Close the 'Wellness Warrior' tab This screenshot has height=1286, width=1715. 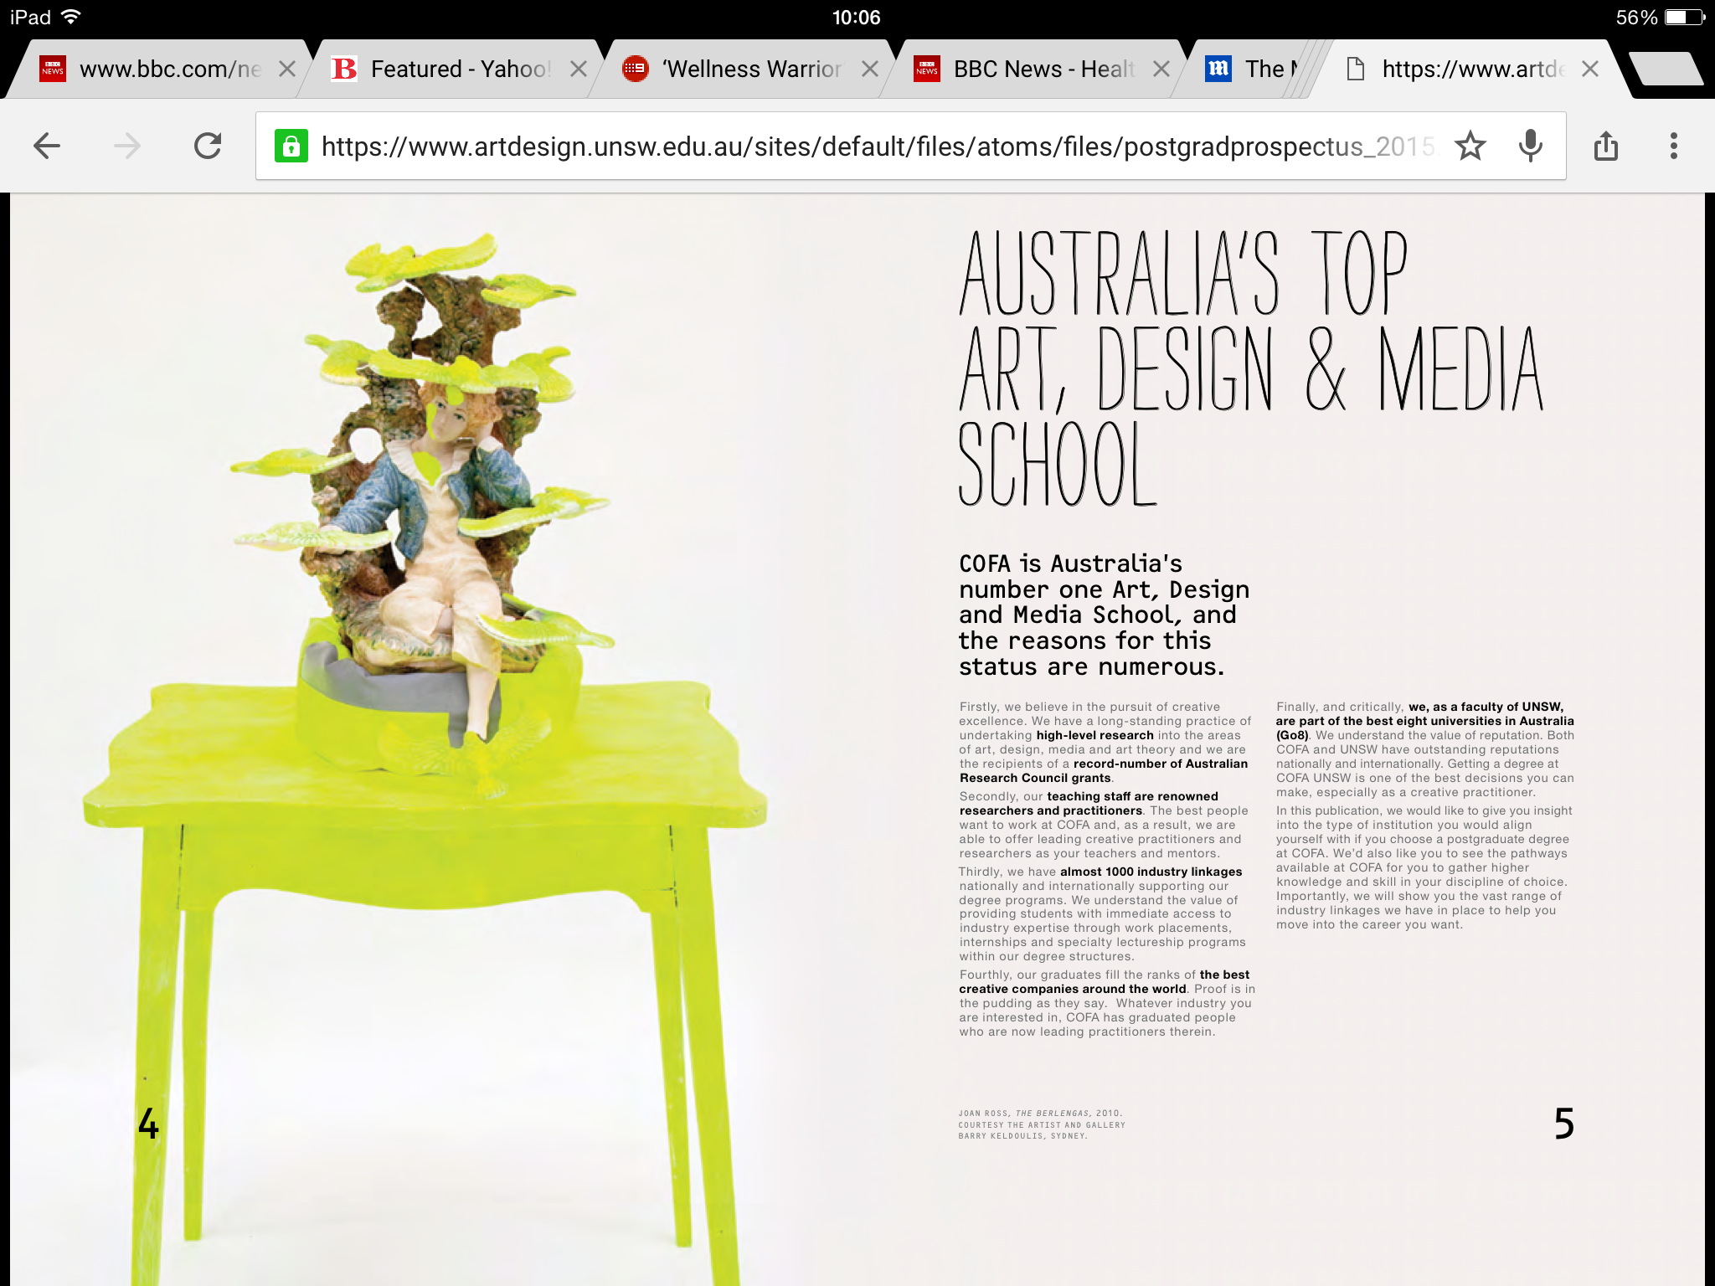pyautogui.click(x=870, y=69)
